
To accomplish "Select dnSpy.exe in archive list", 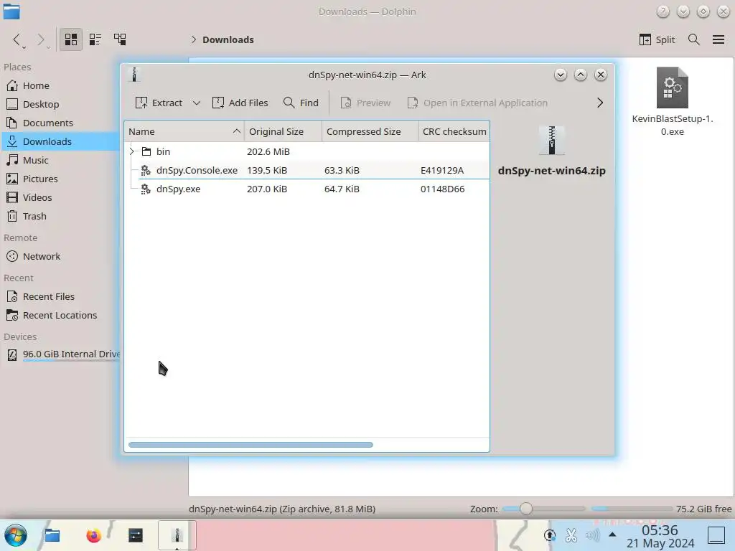I will pyautogui.click(x=307, y=189).
